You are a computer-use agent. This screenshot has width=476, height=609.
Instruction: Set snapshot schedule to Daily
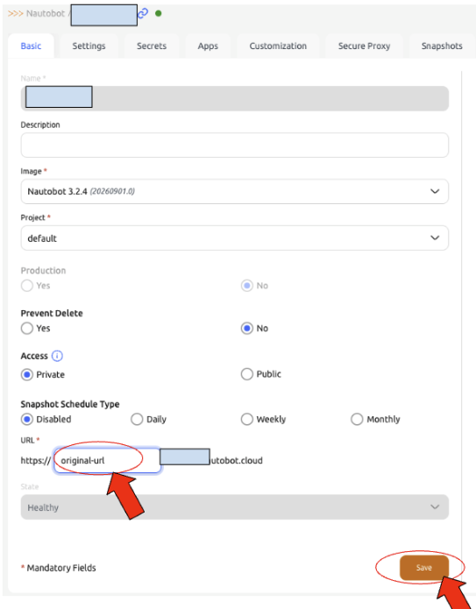137,420
